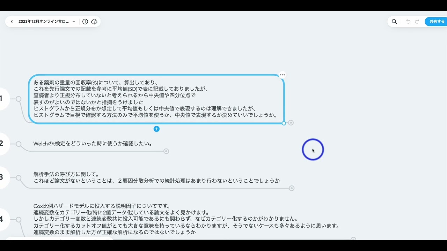Click the undo arrow icon
Screen dimensions: 447x251
(408, 22)
